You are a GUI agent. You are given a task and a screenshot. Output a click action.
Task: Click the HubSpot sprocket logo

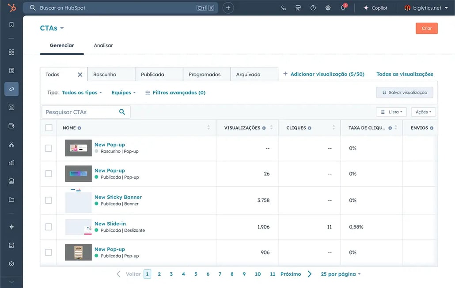(11, 8)
